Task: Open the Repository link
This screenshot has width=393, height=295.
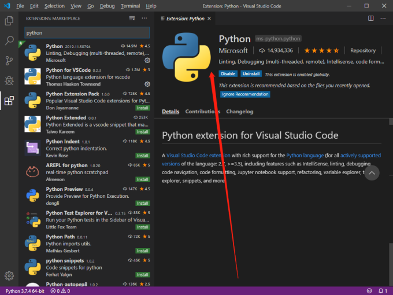Action: (363, 51)
